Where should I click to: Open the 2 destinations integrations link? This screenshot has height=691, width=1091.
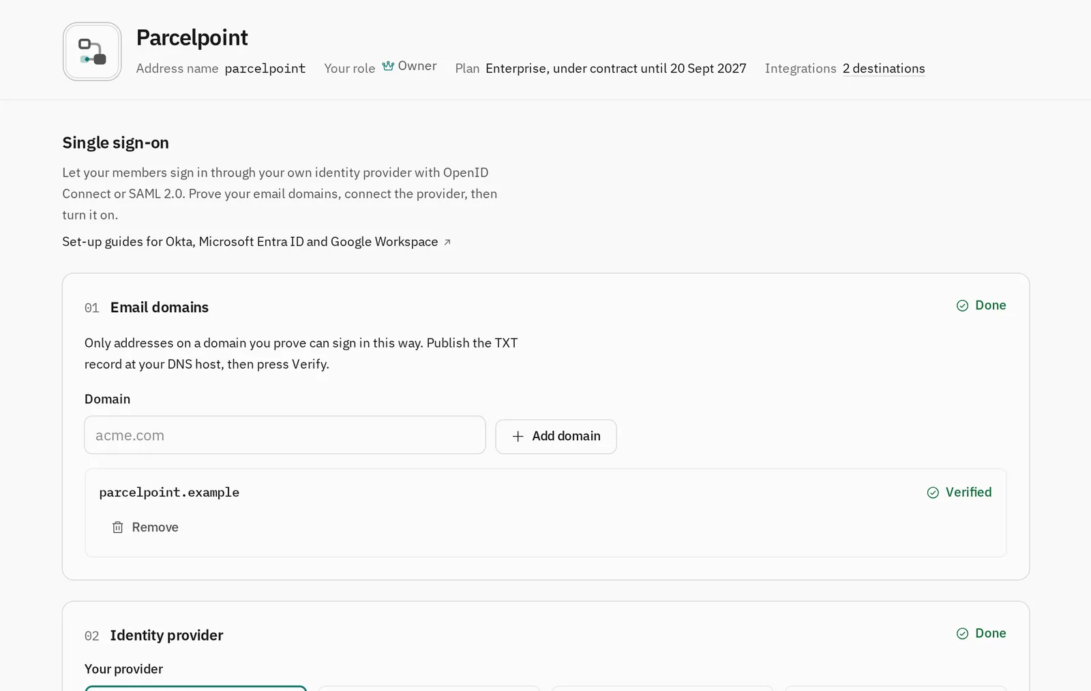click(884, 69)
